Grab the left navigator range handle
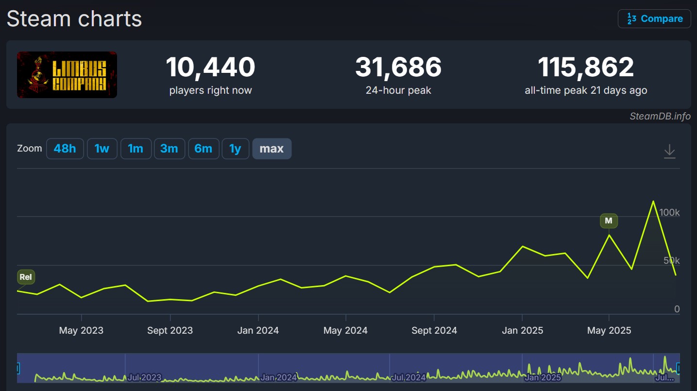The height and width of the screenshot is (391, 697). coord(18,369)
